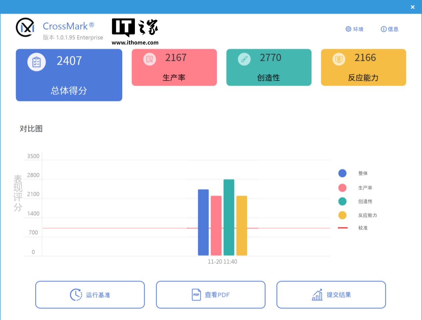Click the blue overall bar in chart
The width and height of the screenshot is (422, 320).
[x=203, y=222]
